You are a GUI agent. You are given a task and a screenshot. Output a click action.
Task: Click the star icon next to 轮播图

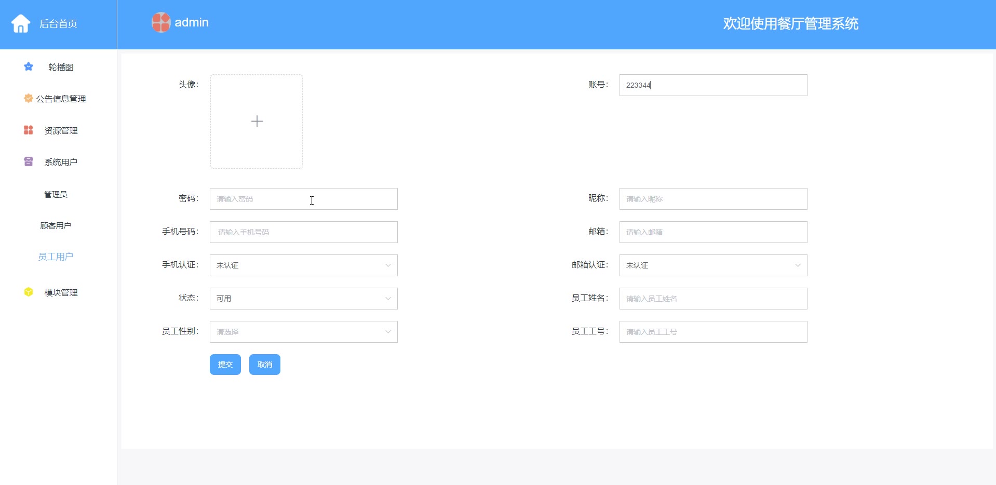point(29,66)
